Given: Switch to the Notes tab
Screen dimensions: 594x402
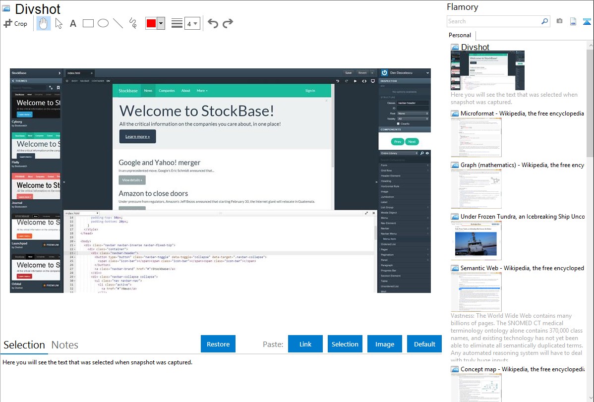Looking at the screenshot, I should (x=65, y=345).
